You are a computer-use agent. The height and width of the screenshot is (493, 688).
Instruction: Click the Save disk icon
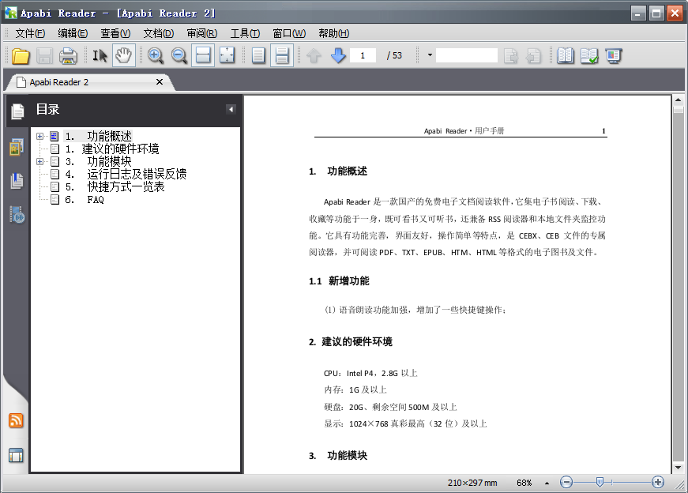(x=44, y=56)
